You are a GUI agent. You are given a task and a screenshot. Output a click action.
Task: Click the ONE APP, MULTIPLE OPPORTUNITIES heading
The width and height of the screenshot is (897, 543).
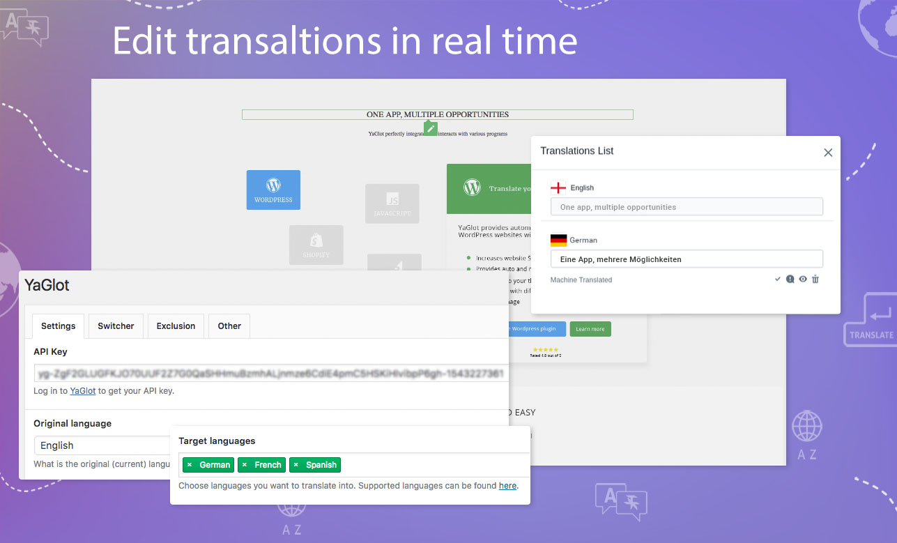coord(438,114)
